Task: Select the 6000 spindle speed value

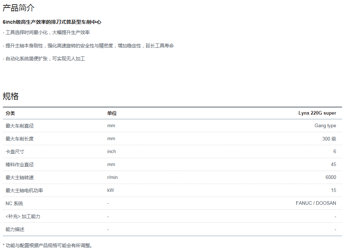Action: pyautogui.click(x=331, y=177)
